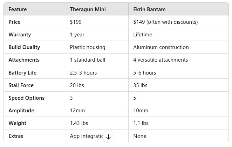Click the Ekrin Bantam column header
Image resolution: width=232 pixels, height=147 pixels.
click(150, 9)
